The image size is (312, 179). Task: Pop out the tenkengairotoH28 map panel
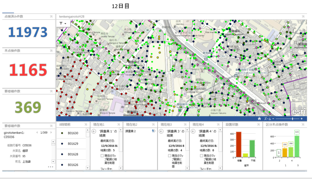pos(303,16)
